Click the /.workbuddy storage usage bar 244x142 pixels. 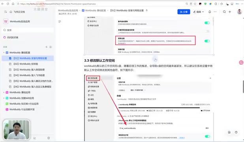(x=164, y=108)
